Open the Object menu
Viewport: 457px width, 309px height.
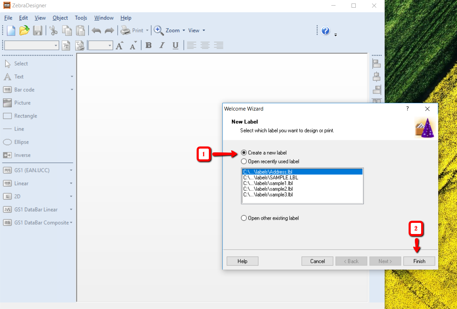tap(61, 18)
